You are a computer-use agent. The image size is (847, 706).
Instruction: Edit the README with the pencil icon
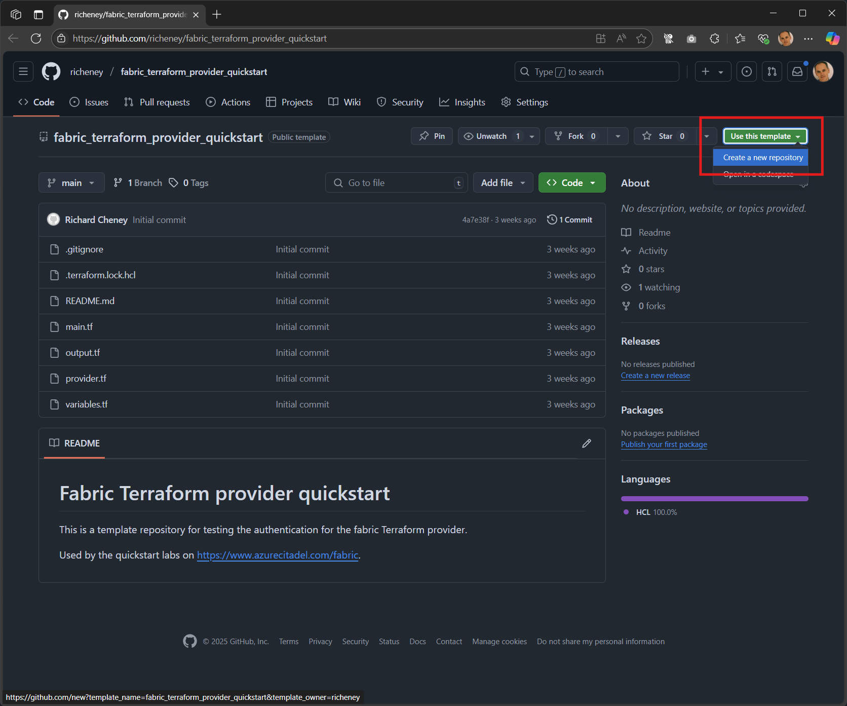(587, 443)
